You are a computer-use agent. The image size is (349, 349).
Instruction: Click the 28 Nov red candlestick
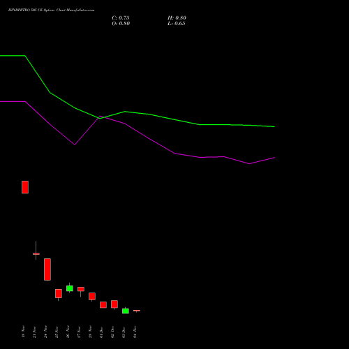point(92,297)
